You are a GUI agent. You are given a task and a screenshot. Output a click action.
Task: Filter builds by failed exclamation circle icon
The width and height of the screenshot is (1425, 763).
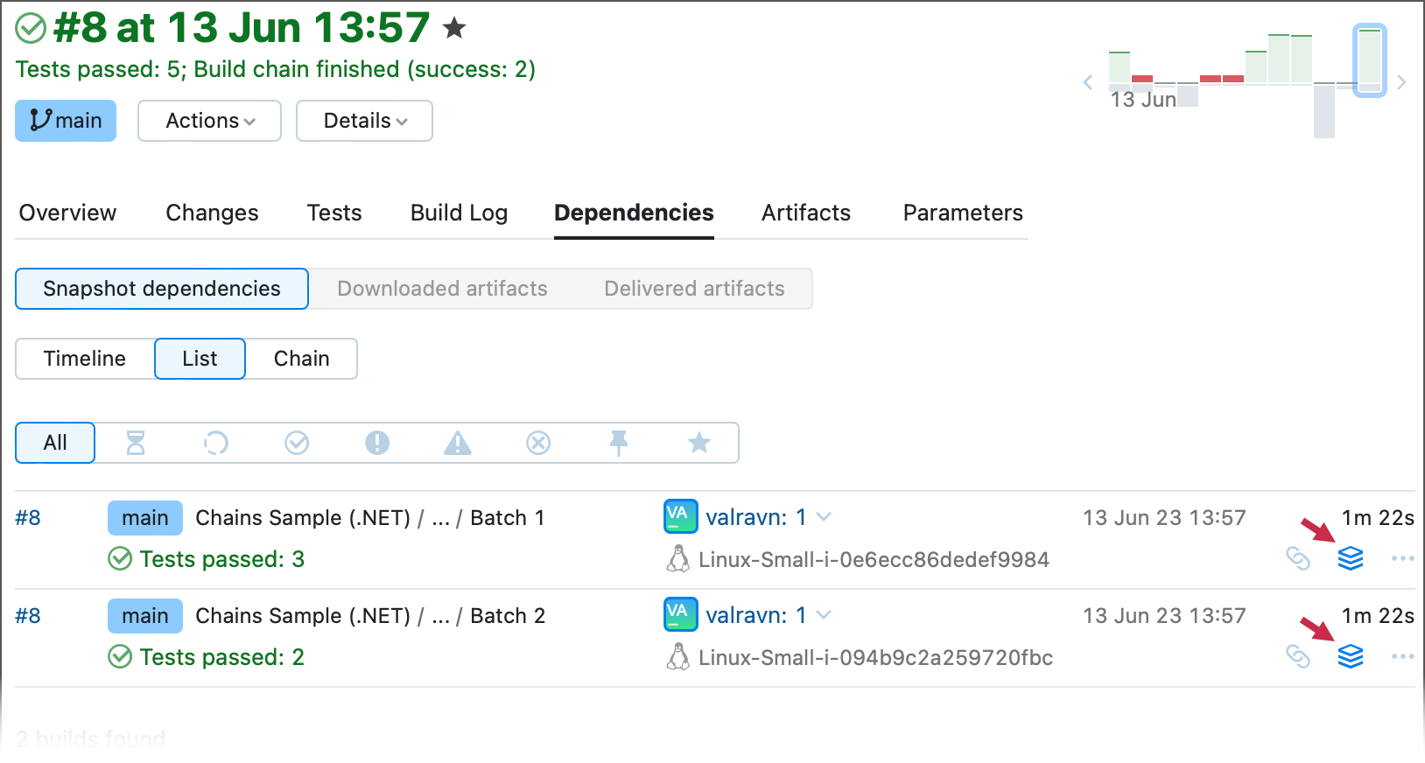[x=377, y=443]
